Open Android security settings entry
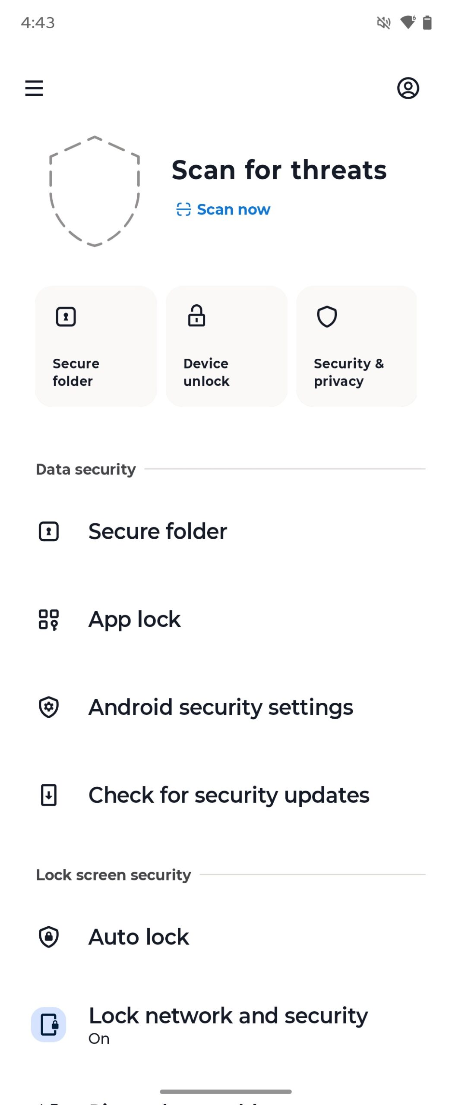 (221, 707)
